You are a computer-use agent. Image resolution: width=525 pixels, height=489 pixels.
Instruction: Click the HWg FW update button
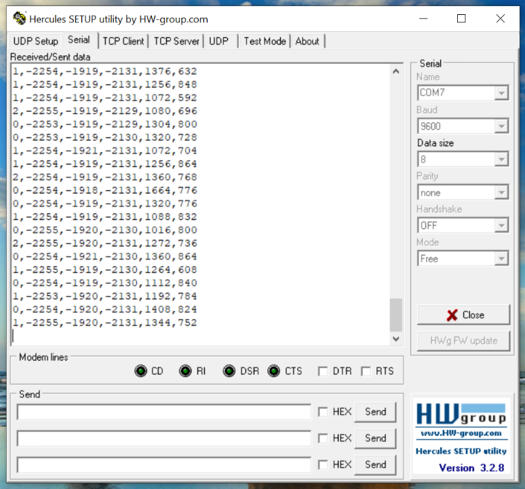463,341
